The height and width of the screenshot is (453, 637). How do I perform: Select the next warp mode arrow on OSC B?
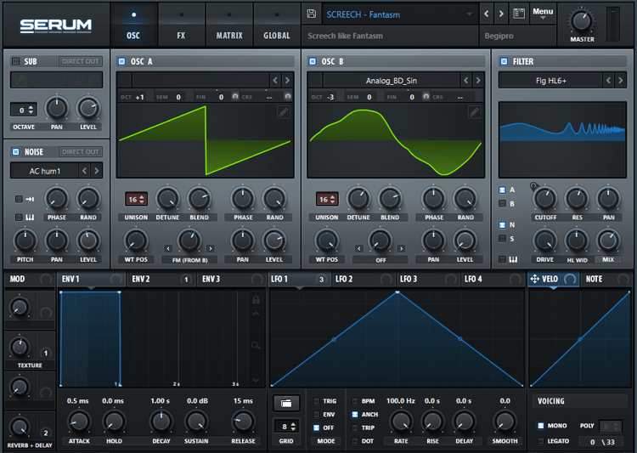click(402, 248)
